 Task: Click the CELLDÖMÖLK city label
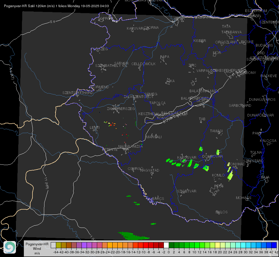coord(143,64)
